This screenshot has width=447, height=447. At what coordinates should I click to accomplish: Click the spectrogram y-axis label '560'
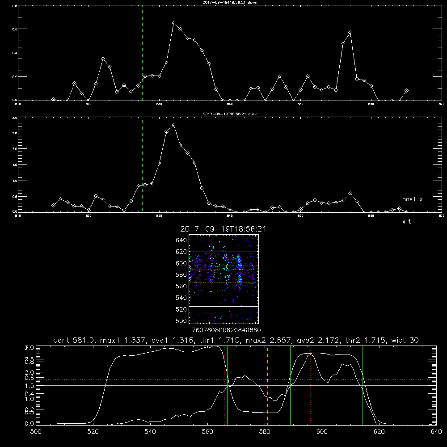pos(181,286)
